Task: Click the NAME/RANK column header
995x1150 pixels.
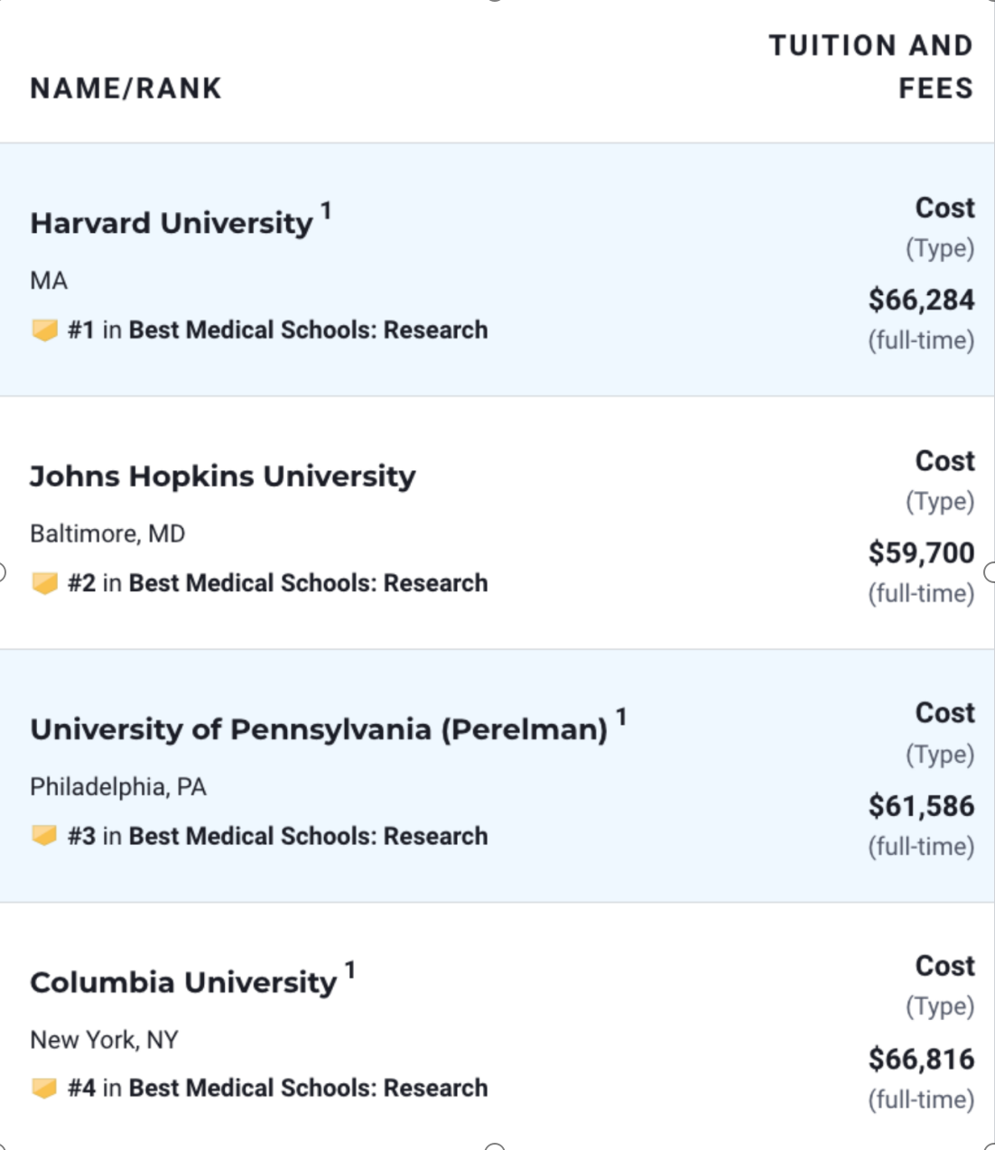Action: 126,88
